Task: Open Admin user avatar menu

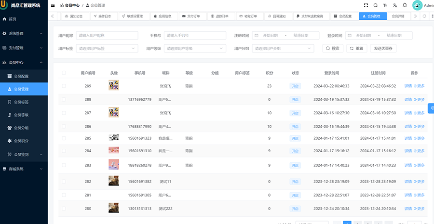Action: (x=418, y=5)
